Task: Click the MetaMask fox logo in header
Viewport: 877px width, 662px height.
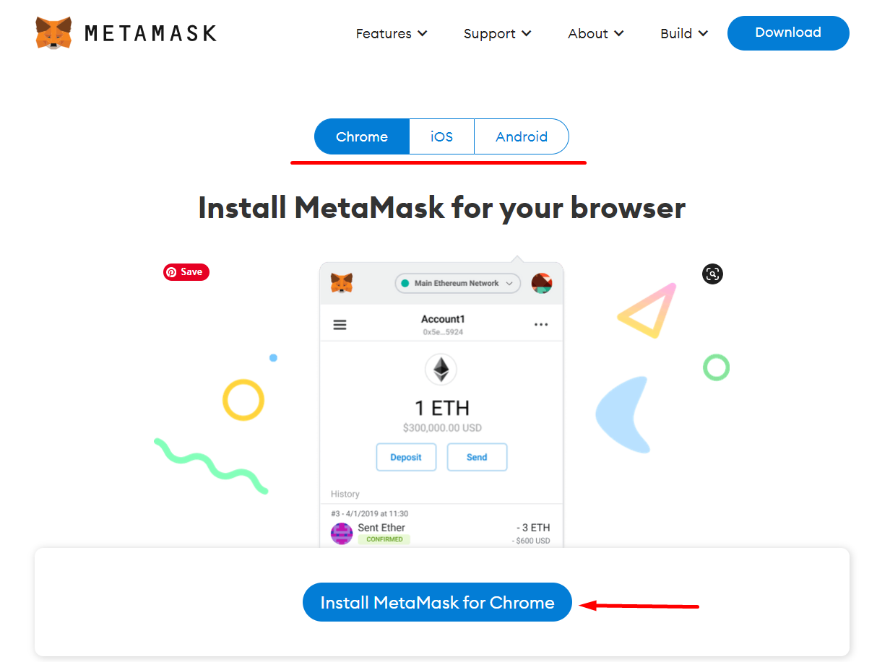Action: click(53, 33)
